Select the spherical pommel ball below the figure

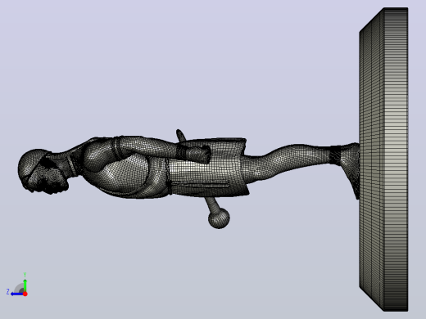219,218
